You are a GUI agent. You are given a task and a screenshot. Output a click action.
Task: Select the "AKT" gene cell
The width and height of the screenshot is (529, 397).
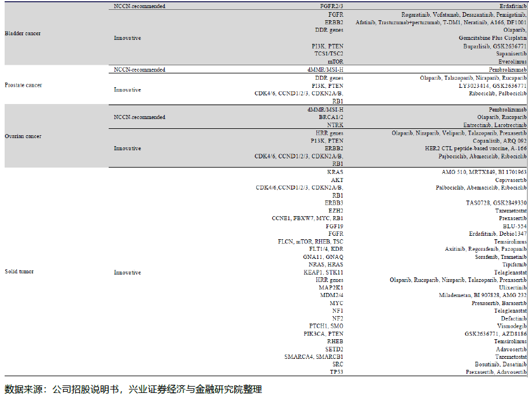tap(337, 180)
